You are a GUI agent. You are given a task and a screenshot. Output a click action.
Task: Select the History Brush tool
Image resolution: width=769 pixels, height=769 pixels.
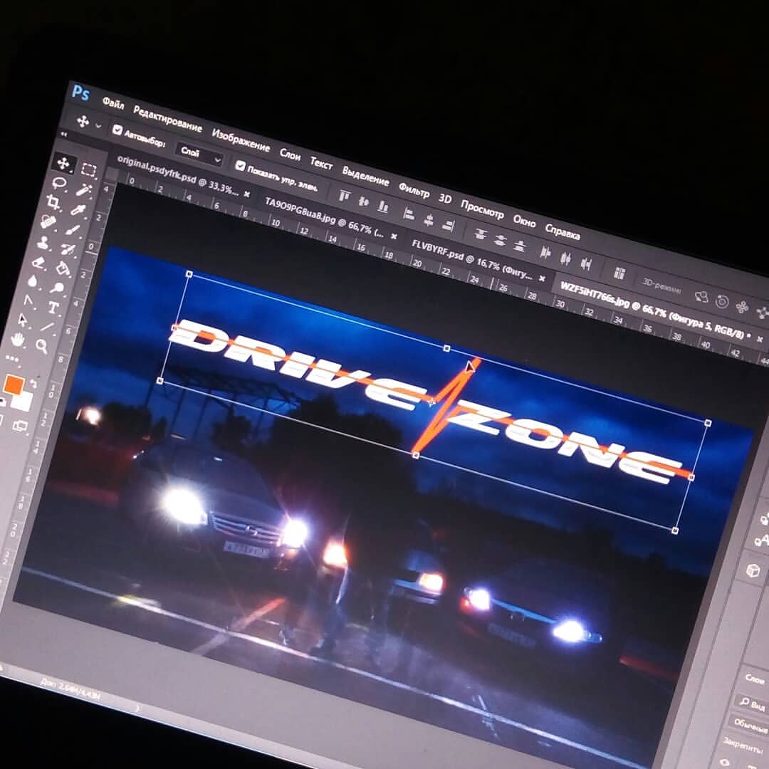(x=68, y=250)
